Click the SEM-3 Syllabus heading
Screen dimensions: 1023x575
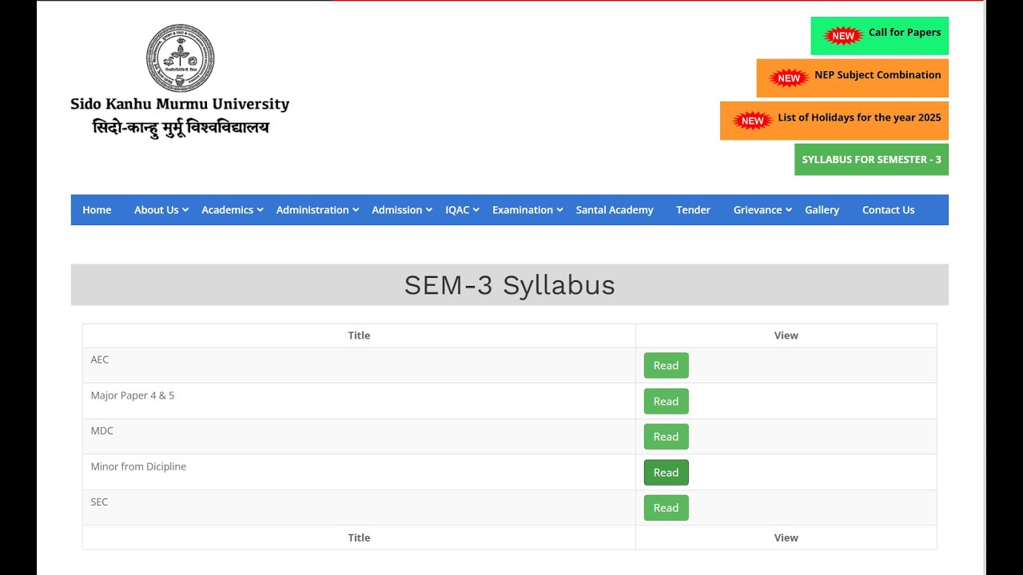510,285
